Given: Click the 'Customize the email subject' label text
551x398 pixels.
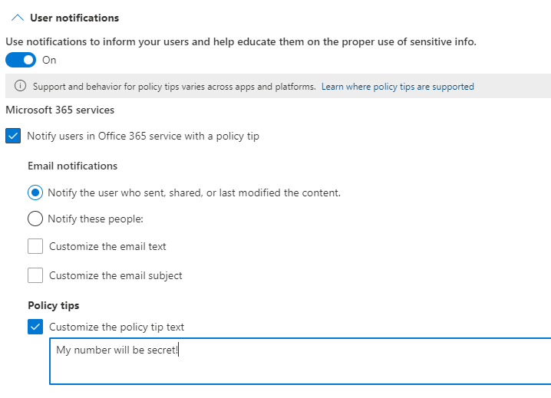Looking at the screenshot, I should pos(116,275).
